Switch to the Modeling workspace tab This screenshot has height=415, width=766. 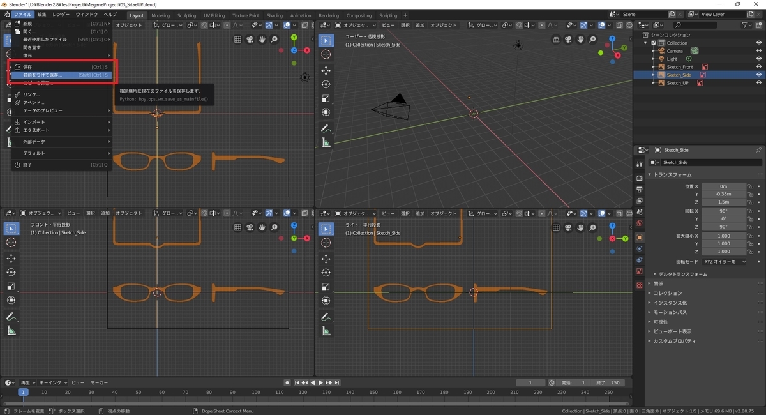(x=160, y=15)
